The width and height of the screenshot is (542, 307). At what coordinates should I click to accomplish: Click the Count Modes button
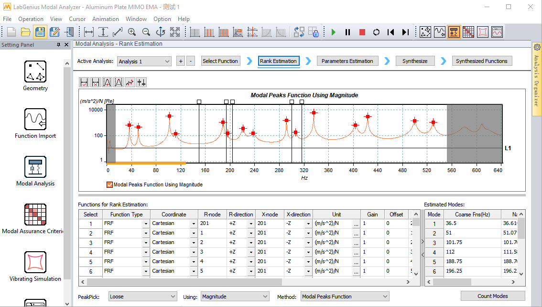tap(492, 296)
